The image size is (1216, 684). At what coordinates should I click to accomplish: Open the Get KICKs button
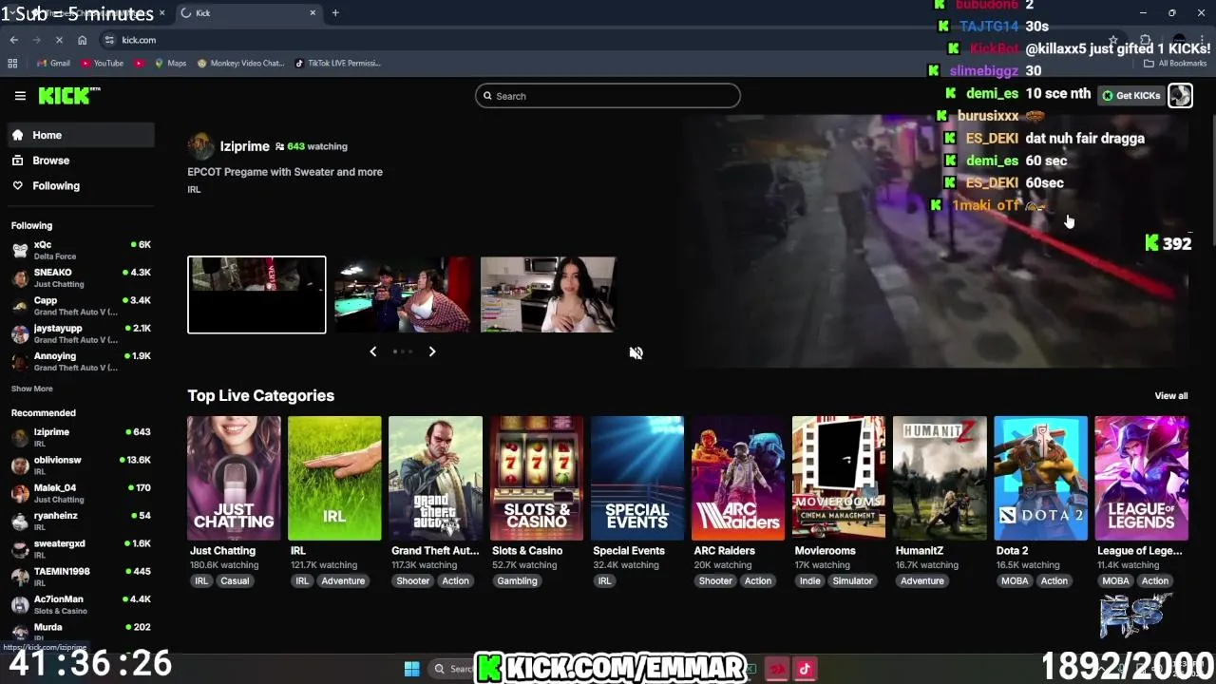tap(1130, 95)
